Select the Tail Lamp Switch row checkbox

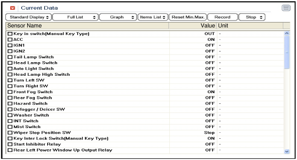(10, 57)
